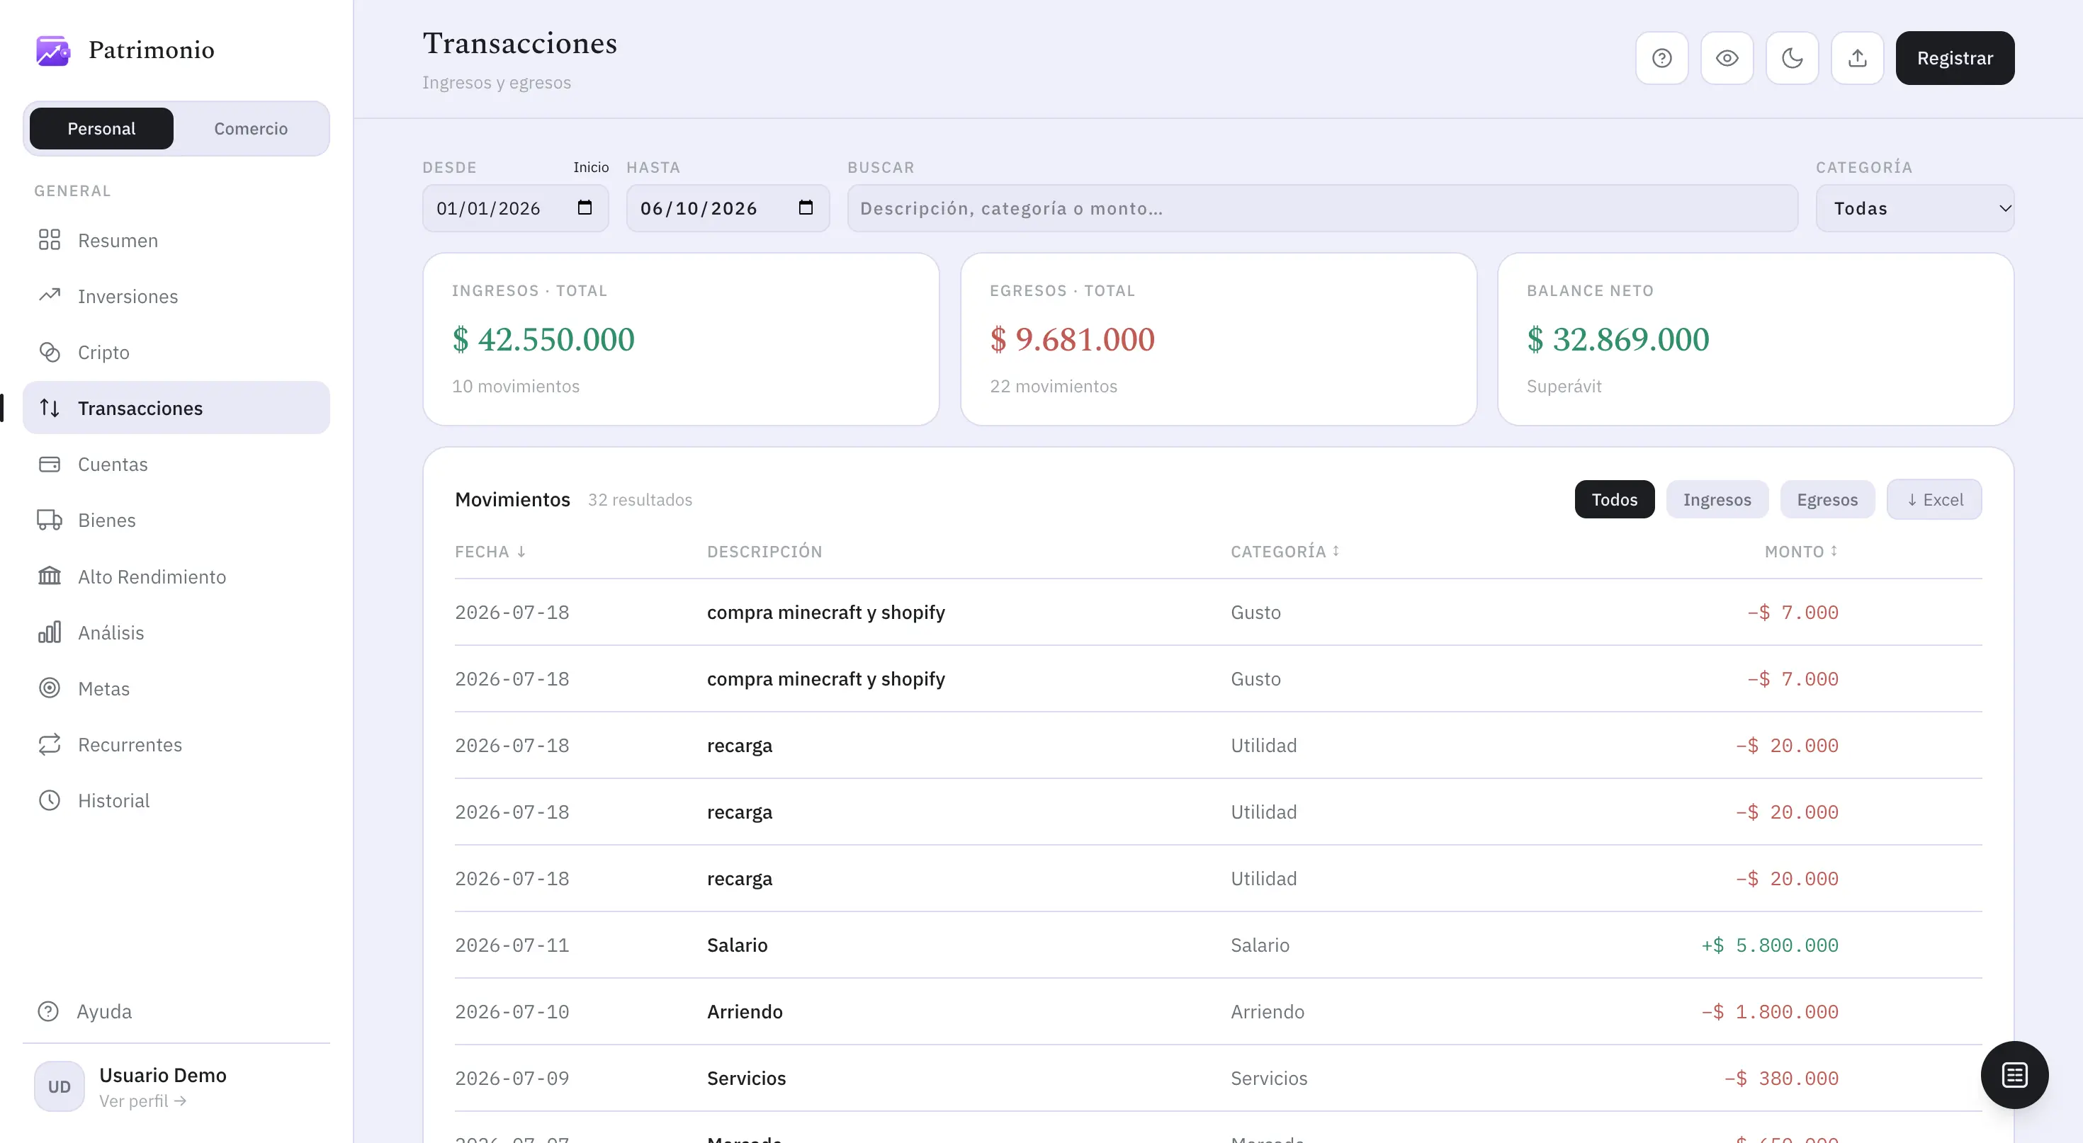Click the floating list button bottom-right
This screenshot has width=2083, height=1143.
tap(2014, 1075)
